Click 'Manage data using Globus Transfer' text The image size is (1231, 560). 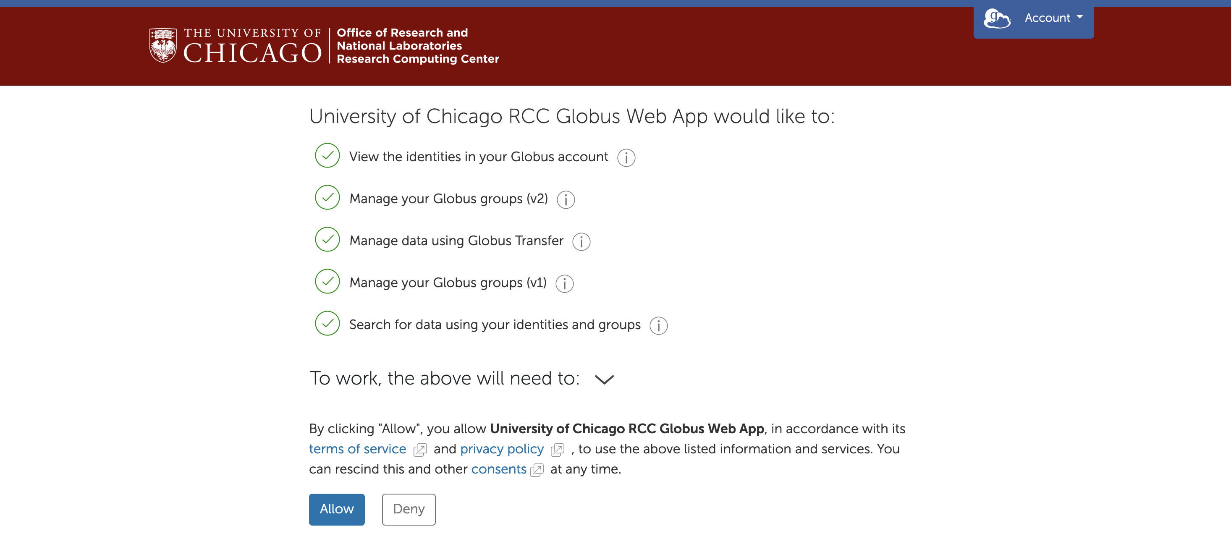(x=456, y=241)
